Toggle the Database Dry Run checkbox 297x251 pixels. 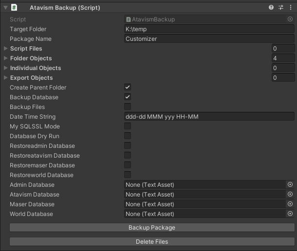tap(128, 136)
